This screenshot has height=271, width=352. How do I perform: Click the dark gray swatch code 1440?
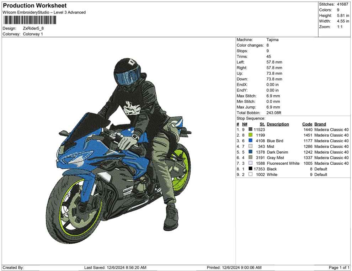tap(251, 129)
